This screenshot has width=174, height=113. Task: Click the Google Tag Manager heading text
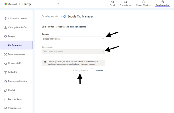coord(80,16)
